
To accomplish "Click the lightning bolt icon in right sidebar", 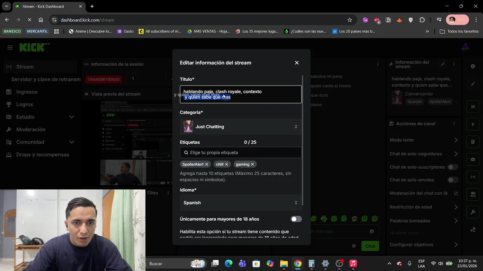I will (473, 124).
